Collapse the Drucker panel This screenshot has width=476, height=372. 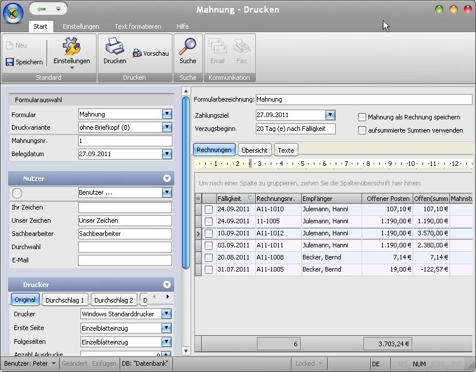click(x=167, y=284)
